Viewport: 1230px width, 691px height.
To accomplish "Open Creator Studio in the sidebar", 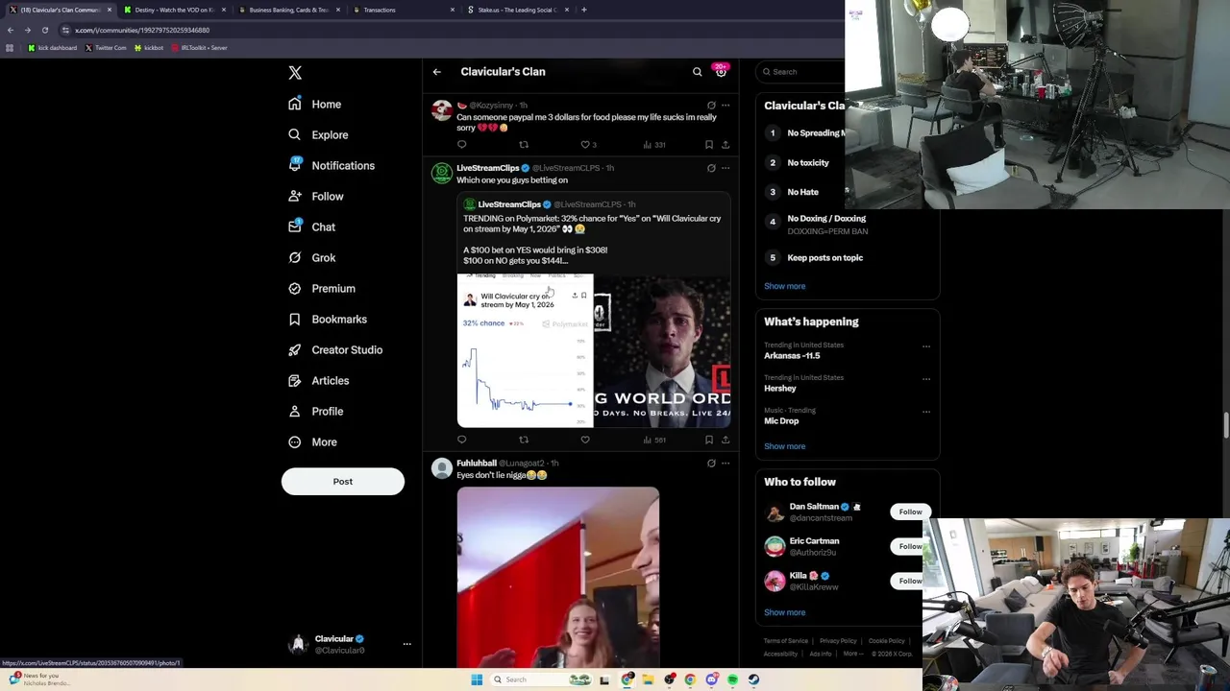I will point(335,349).
